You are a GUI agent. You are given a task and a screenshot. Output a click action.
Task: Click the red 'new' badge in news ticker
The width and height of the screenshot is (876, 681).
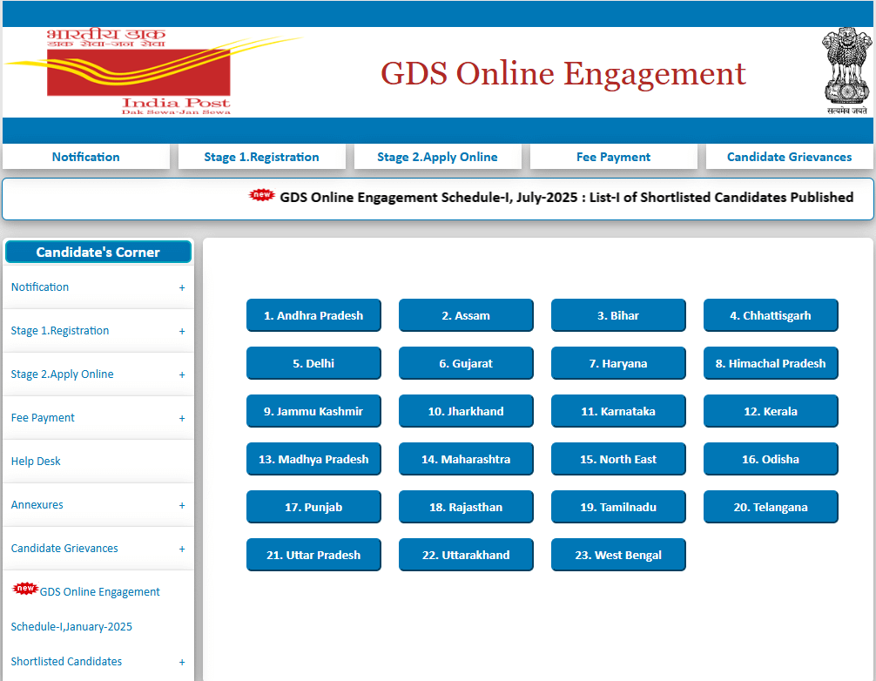(261, 195)
